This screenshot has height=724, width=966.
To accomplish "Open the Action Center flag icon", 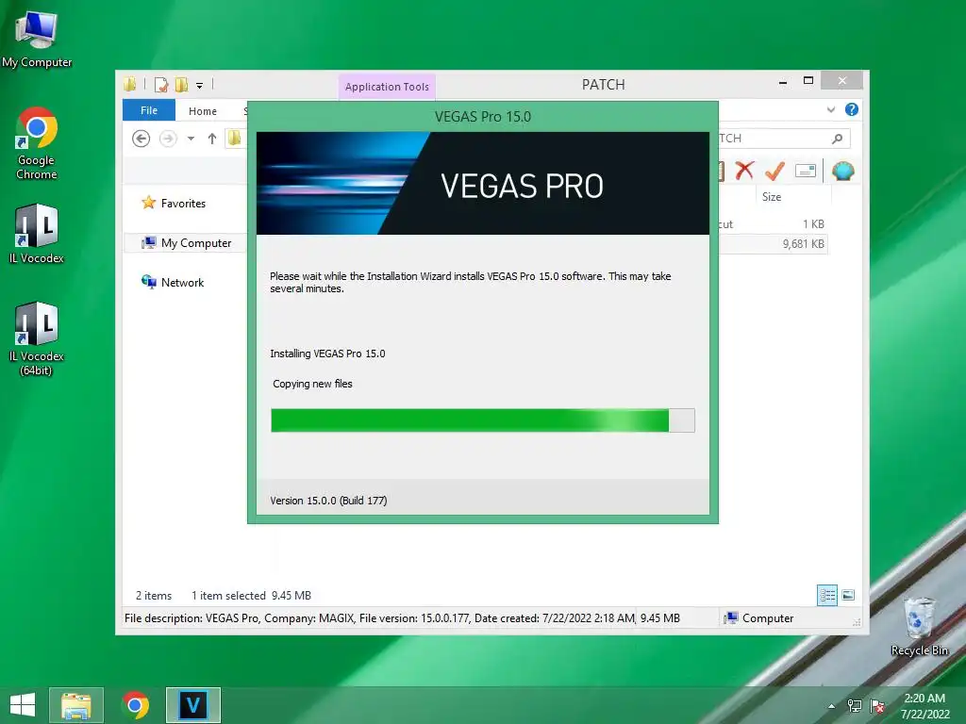I will click(877, 706).
